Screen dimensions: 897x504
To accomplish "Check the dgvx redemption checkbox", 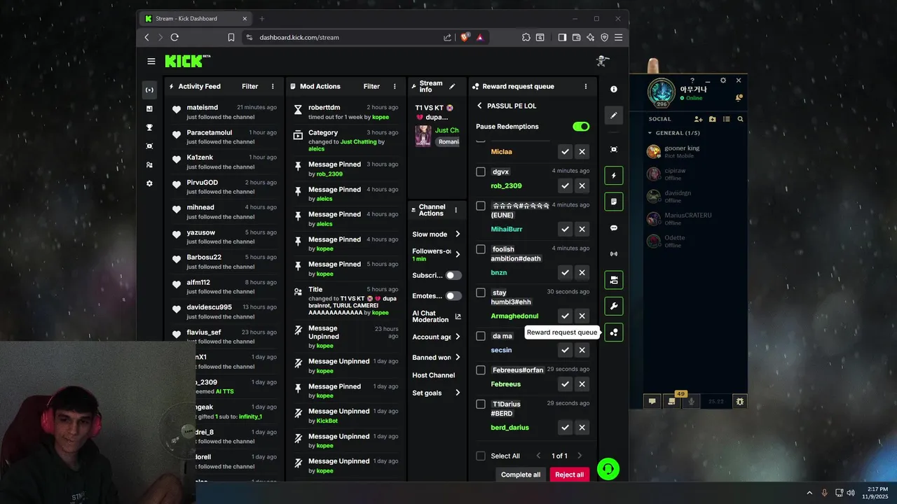I will 481,171.
